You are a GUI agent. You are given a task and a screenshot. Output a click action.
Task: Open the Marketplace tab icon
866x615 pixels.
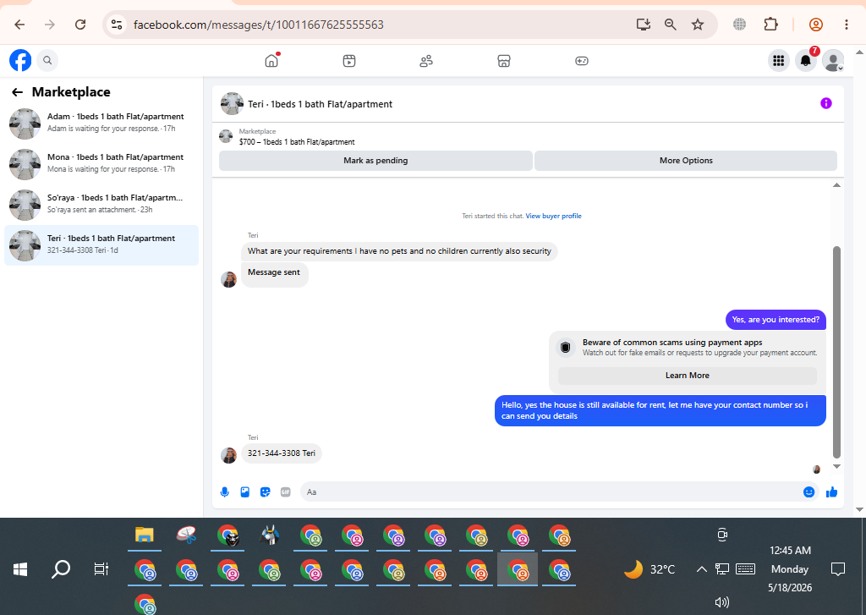(504, 61)
